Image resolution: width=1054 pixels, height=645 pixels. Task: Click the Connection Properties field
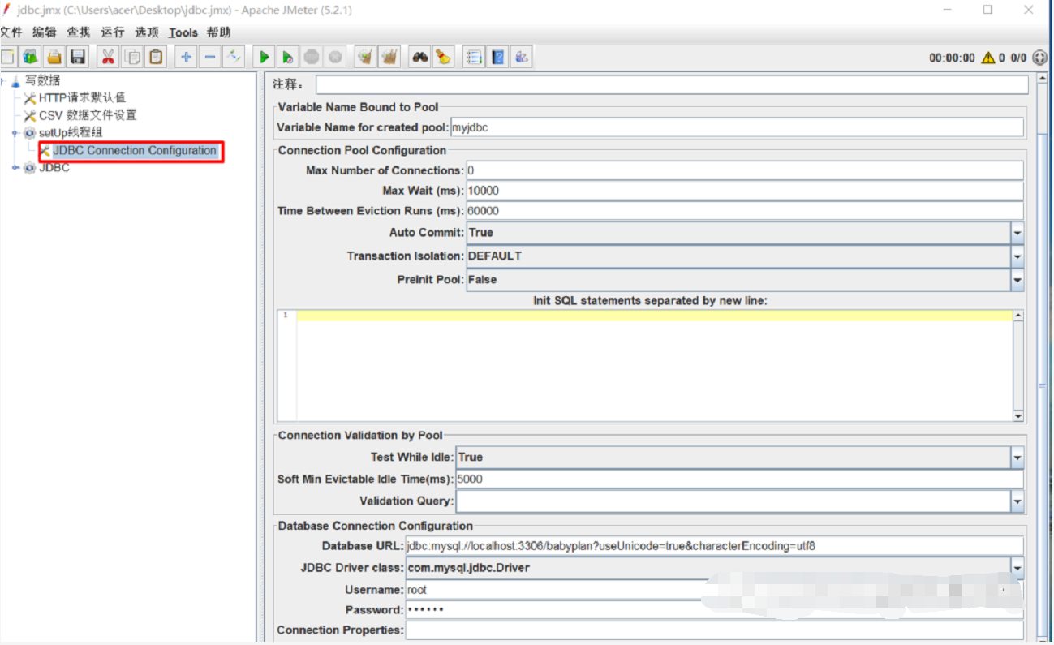[x=715, y=630]
